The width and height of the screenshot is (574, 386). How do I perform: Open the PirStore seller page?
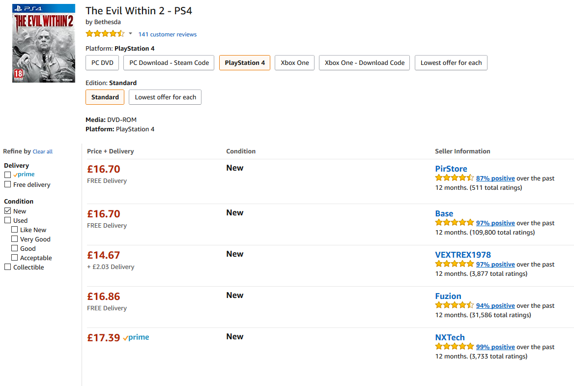pyautogui.click(x=451, y=169)
